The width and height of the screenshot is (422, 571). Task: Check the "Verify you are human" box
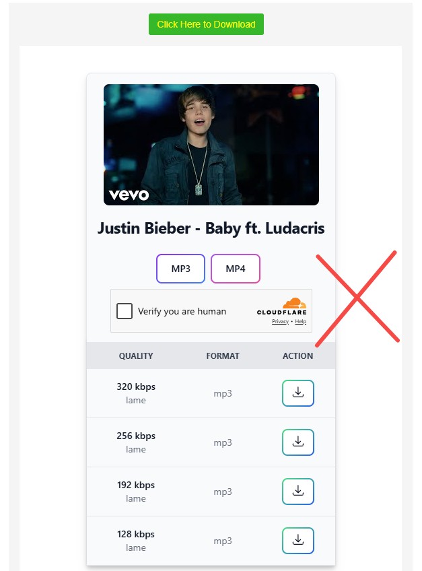[125, 311]
